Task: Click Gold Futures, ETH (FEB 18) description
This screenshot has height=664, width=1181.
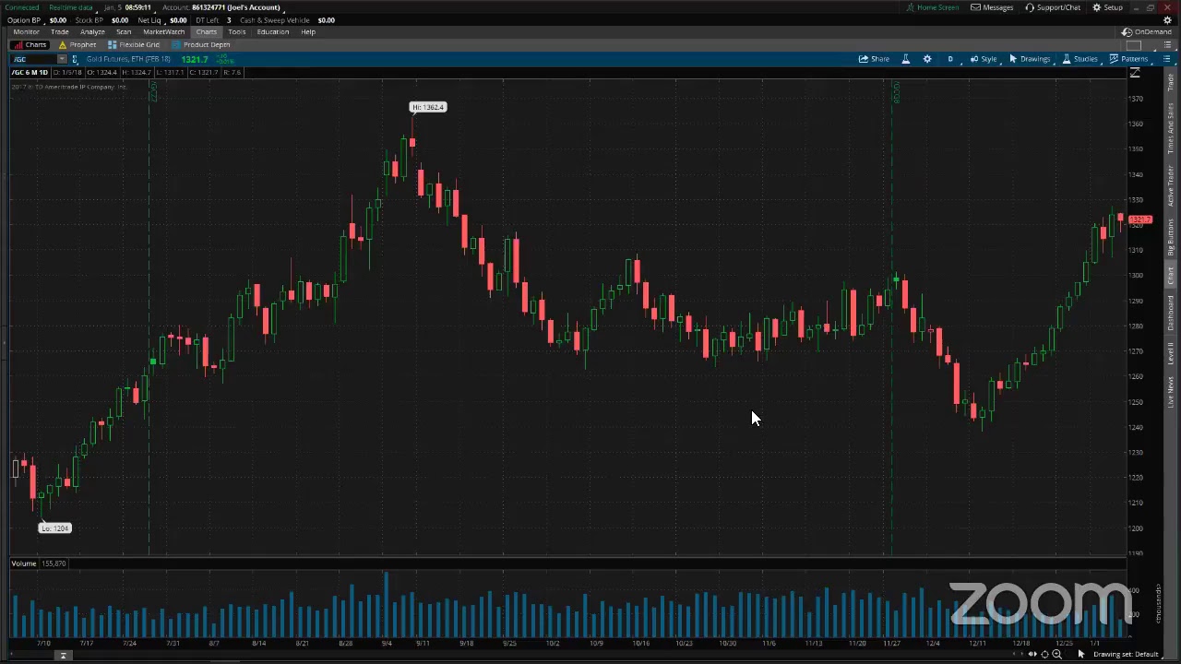Action: coord(128,59)
